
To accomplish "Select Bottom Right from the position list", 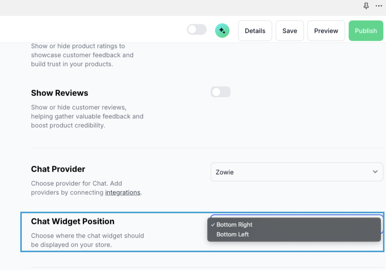I will click(x=234, y=225).
